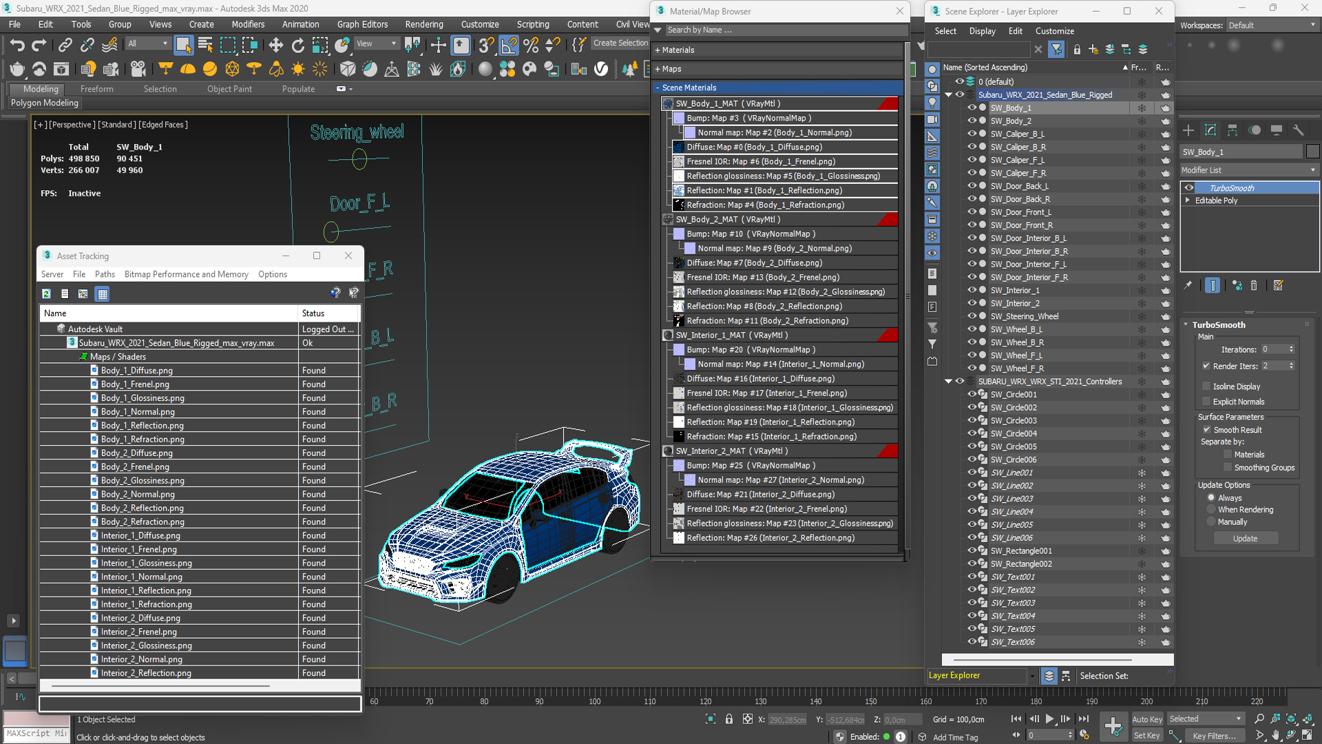Hide SW_Body_2 layer object via eye icon

point(972,121)
